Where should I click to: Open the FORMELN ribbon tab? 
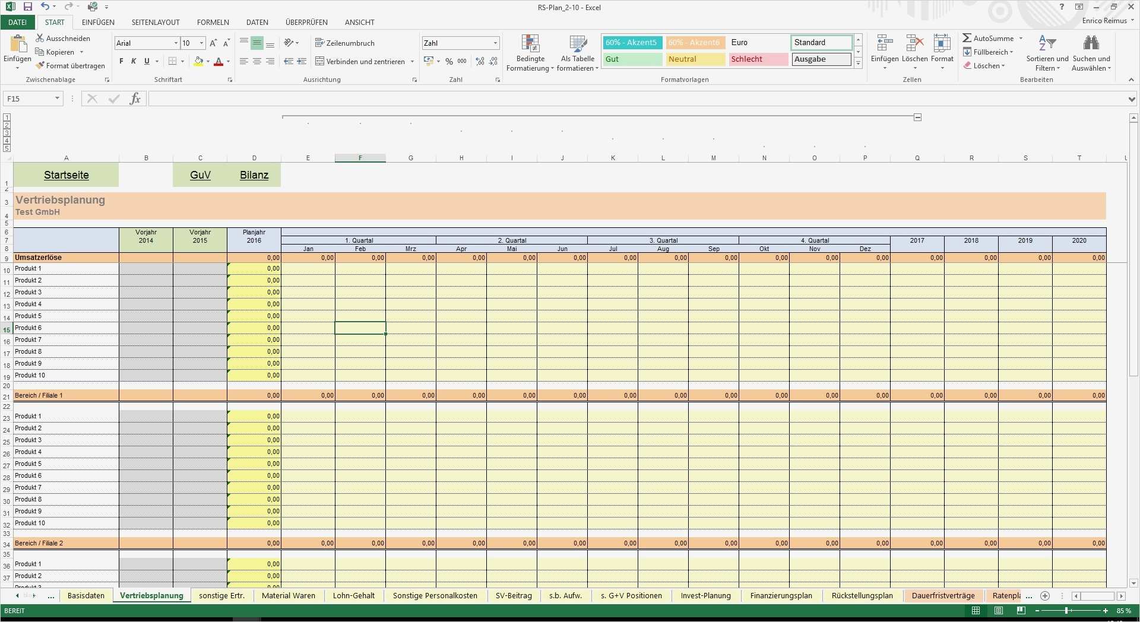(213, 23)
